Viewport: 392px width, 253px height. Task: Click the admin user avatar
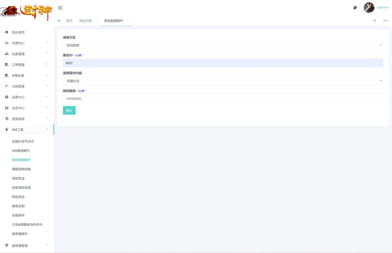coord(369,8)
